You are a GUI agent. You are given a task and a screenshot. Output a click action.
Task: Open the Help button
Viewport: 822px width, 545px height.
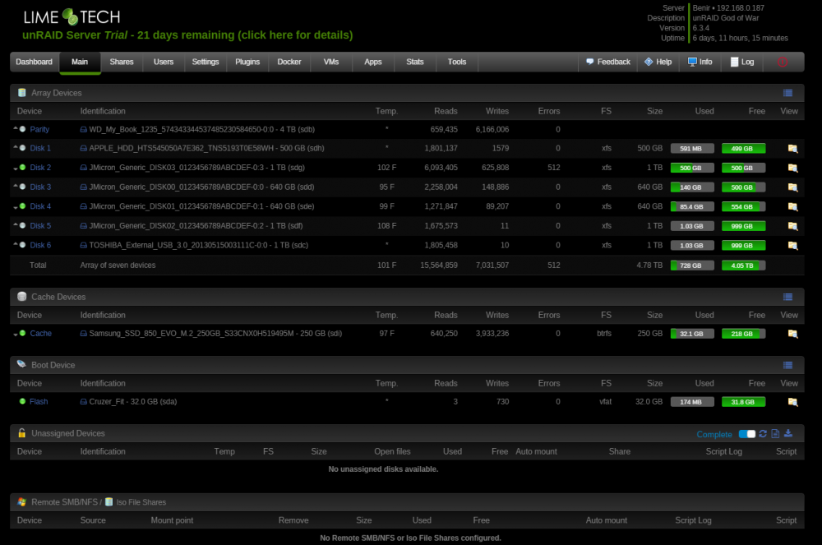pyautogui.click(x=658, y=62)
